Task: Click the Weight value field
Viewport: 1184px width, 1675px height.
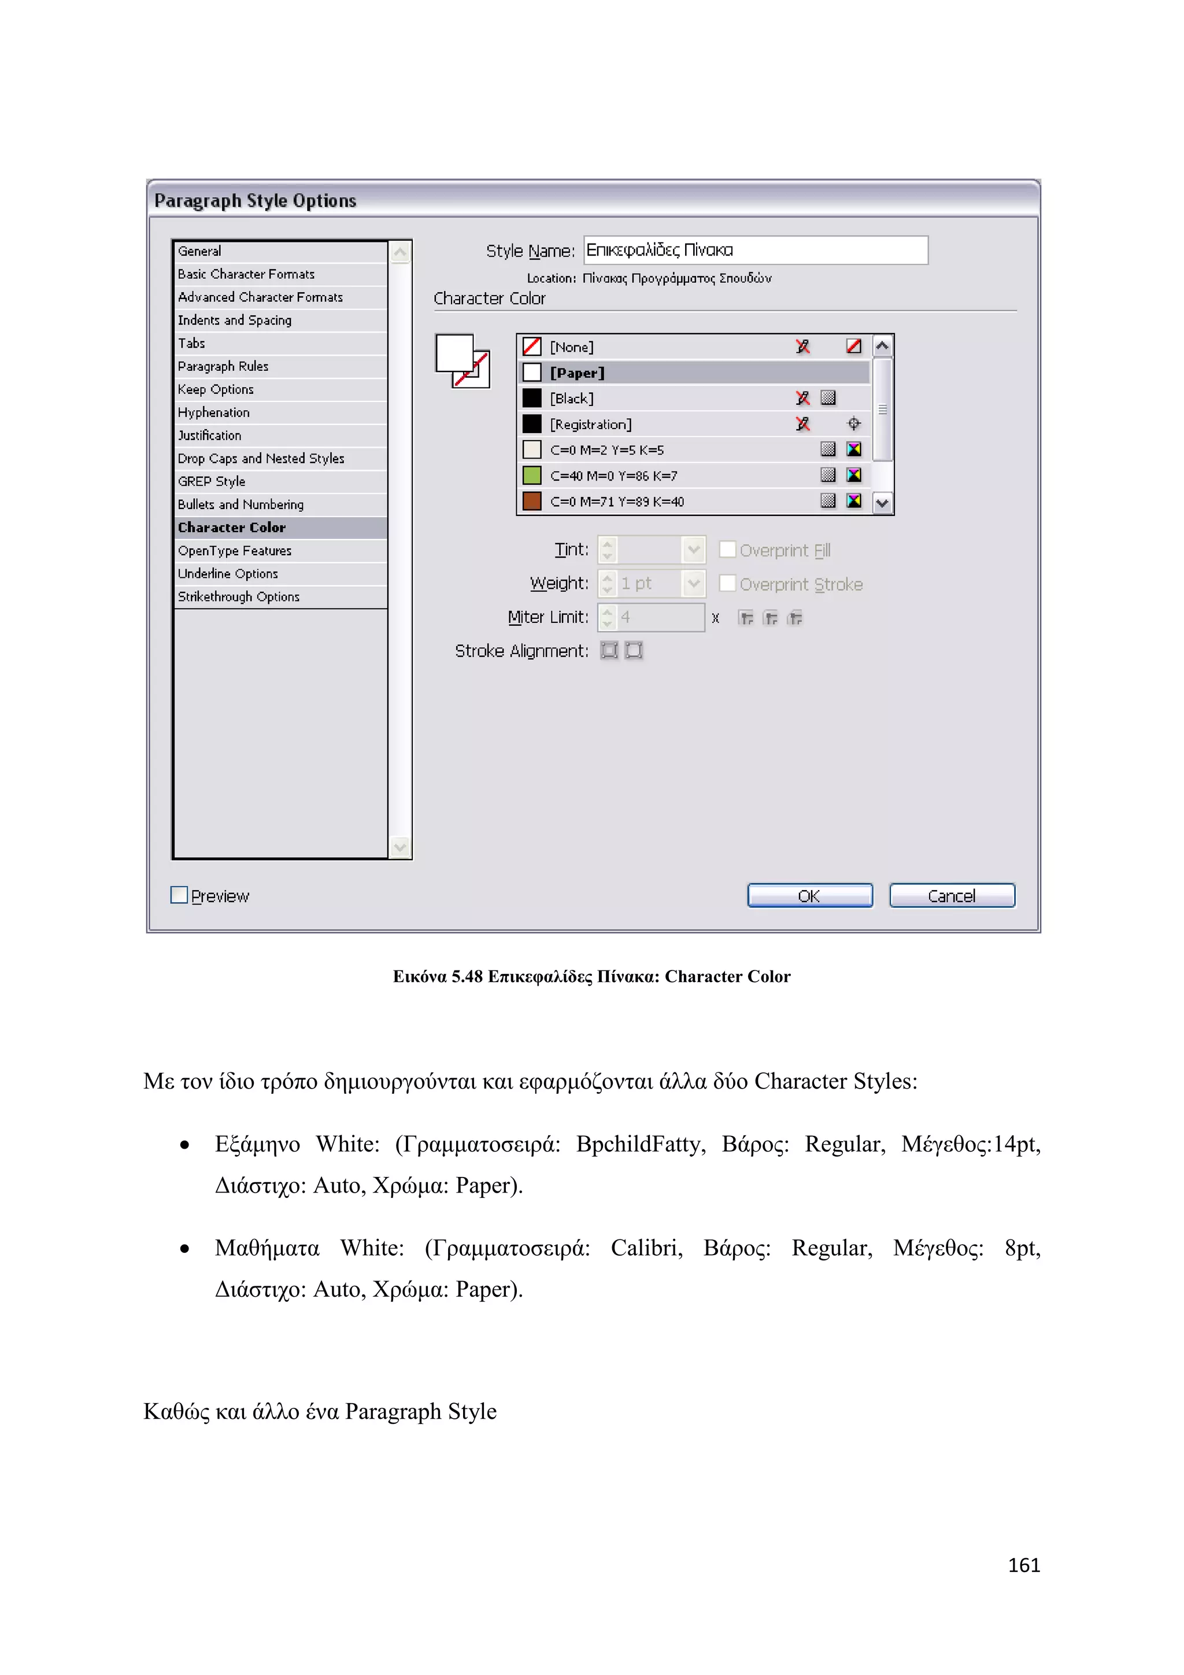Action: (650, 583)
